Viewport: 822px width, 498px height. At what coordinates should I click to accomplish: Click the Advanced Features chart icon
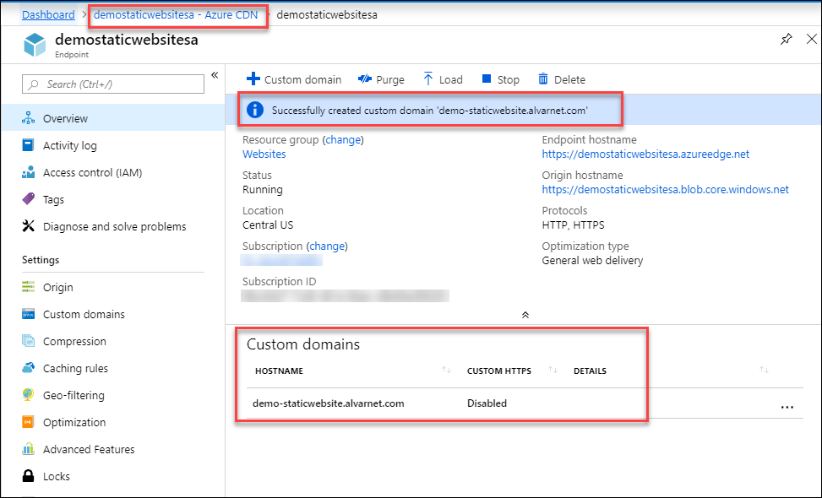click(29, 449)
